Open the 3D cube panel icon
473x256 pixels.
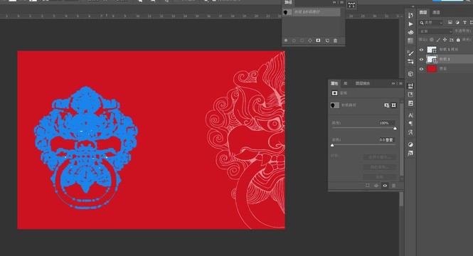[410, 74]
